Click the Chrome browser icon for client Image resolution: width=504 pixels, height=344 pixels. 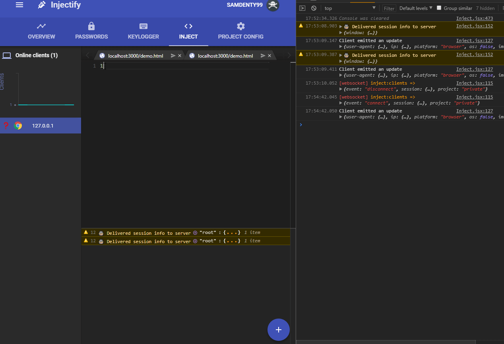pyautogui.click(x=18, y=126)
